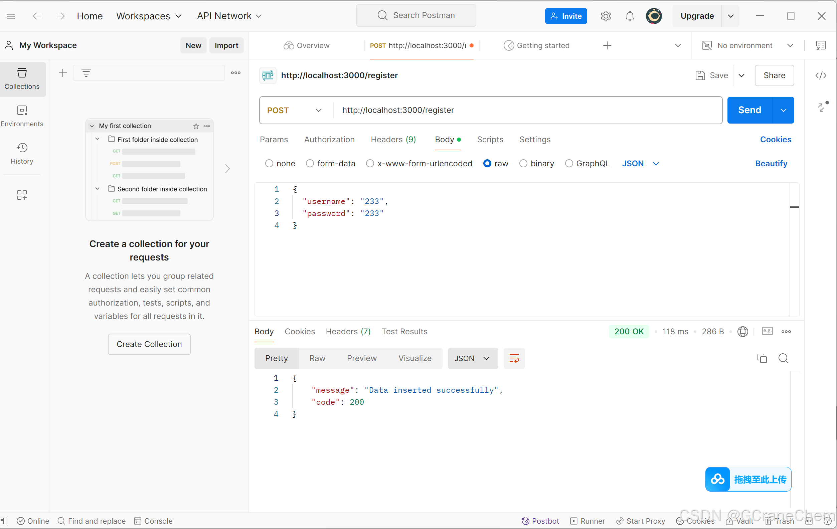Open settings gear icon
Image resolution: width=837 pixels, height=529 pixels.
[x=606, y=16]
